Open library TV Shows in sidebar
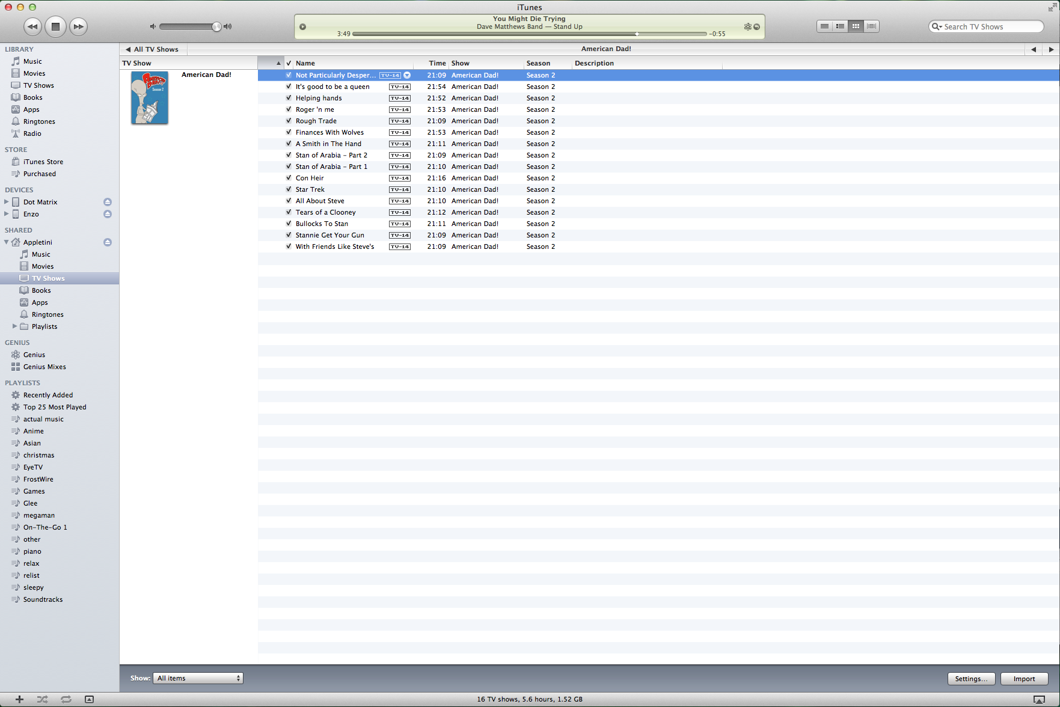 coord(38,85)
